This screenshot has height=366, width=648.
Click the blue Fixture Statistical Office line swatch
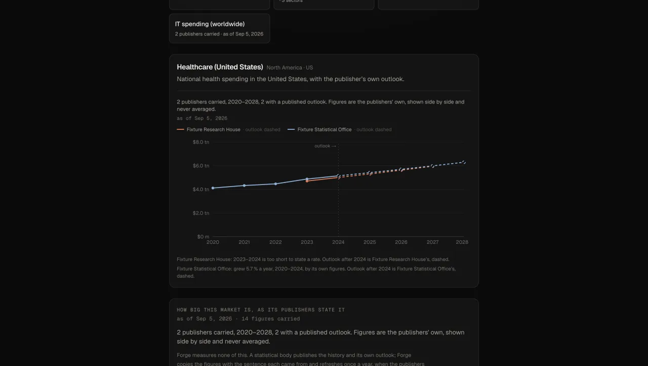click(291, 130)
